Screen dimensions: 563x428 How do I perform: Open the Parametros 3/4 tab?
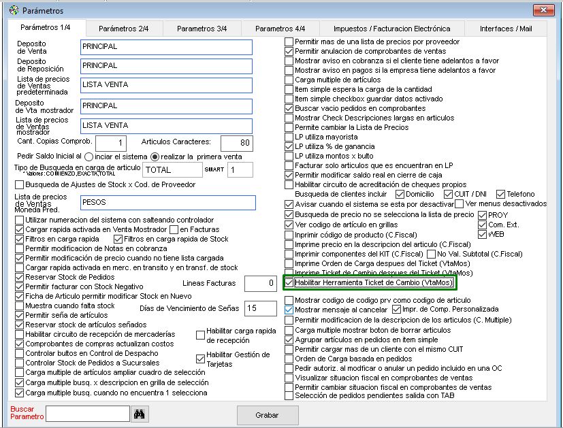coord(202,29)
